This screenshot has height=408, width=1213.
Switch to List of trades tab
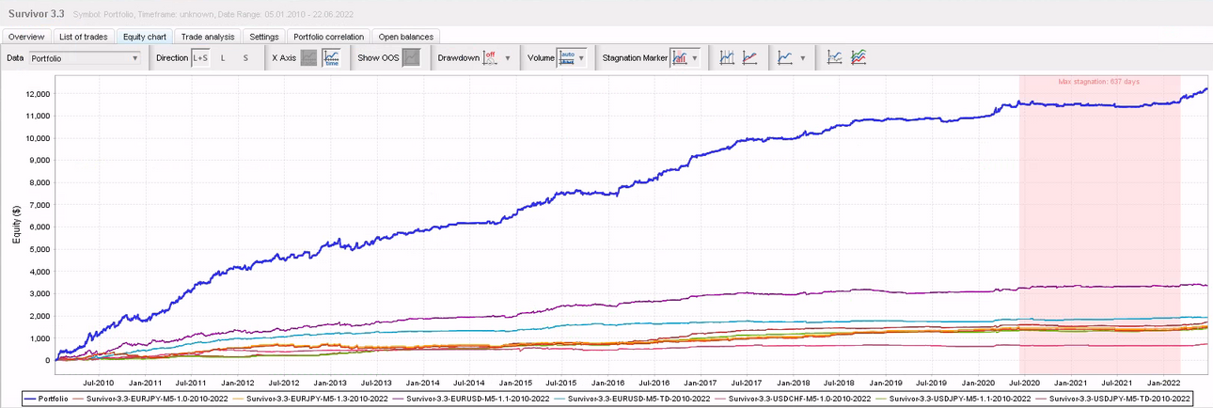click(x=85, y=37)
